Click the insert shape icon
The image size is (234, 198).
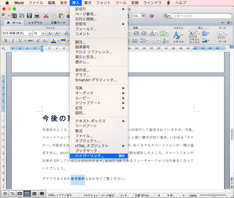(205, 33)
